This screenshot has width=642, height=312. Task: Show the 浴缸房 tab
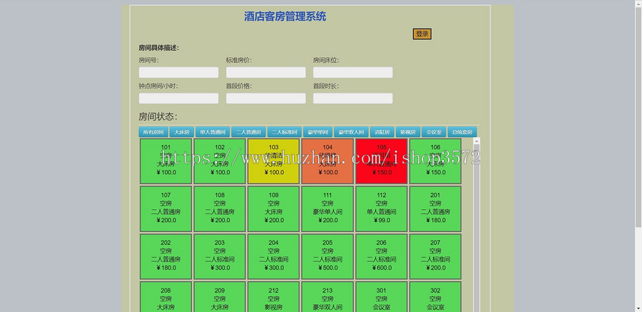(x=382, y=132)
